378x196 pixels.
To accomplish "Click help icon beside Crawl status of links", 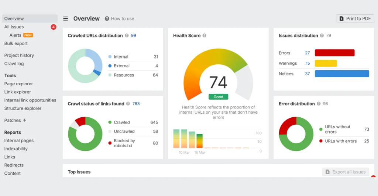I will point(128,104).
